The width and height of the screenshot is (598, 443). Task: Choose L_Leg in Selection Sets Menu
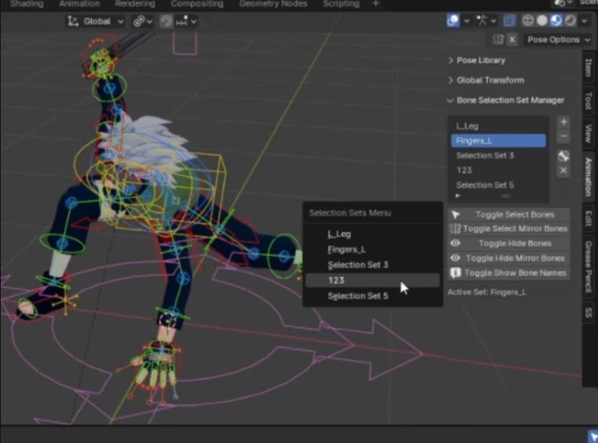[x=372, y=234]
